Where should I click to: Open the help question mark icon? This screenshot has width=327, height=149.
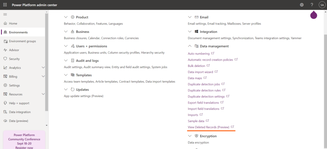[312, 5]
